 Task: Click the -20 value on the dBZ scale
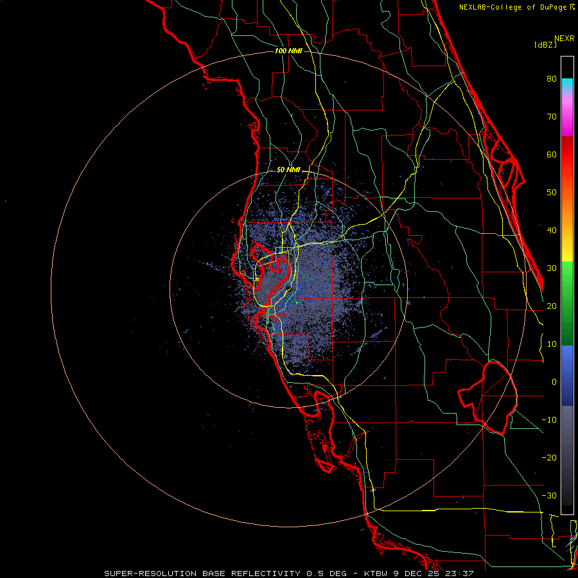(x=549, y=458)
